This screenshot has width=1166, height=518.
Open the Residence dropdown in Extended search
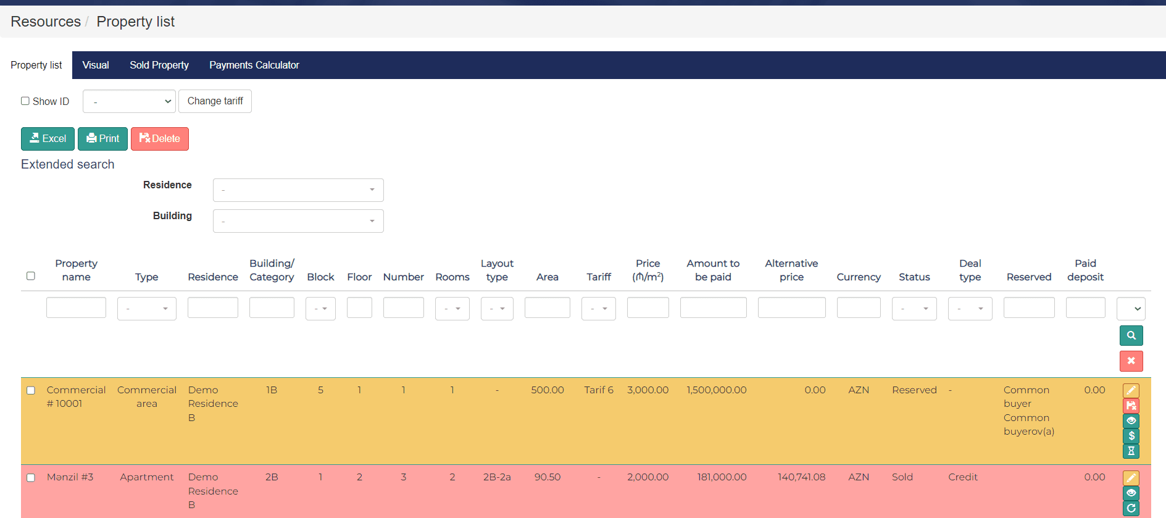298,190
